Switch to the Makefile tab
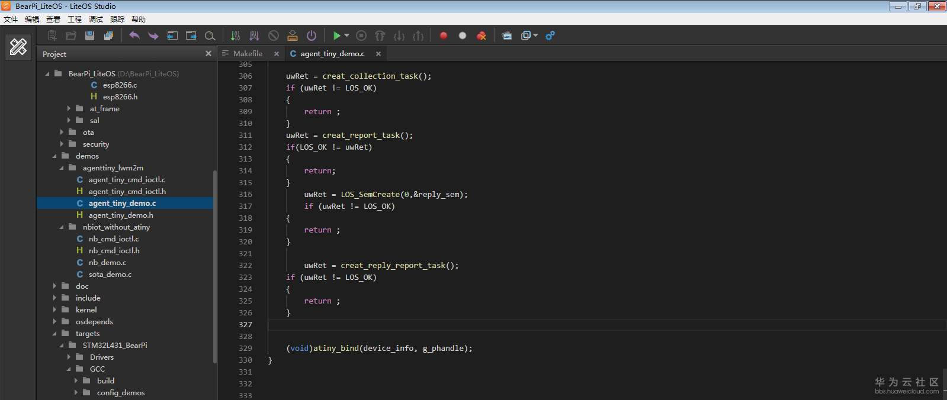 click(x=248, y=53)
